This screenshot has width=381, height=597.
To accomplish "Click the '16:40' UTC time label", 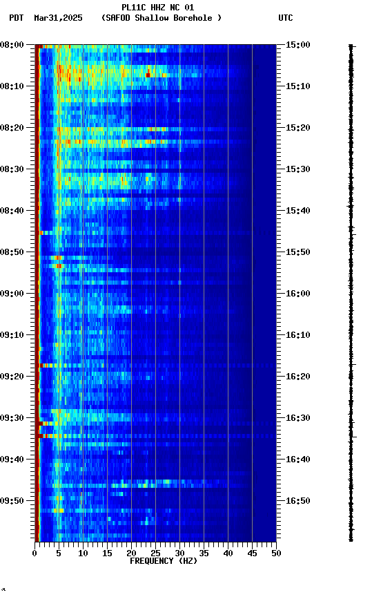I will [298, 459].
